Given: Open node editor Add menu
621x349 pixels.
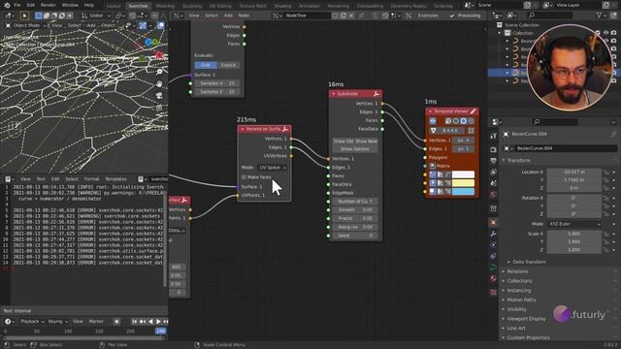Looking at the screenshot, I should pyautogui.click(x=228, y=16).
